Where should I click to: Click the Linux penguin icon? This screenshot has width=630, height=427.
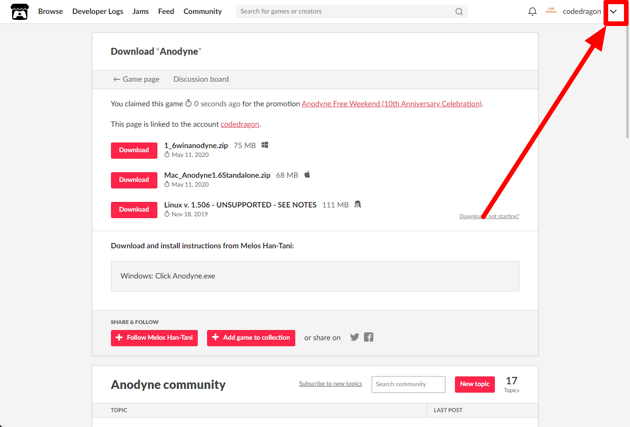[x=357, y=204]
